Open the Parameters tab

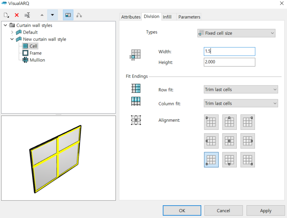pos(189,17)
